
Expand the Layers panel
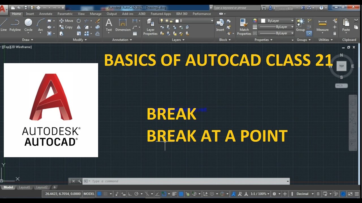click(178, 40)
